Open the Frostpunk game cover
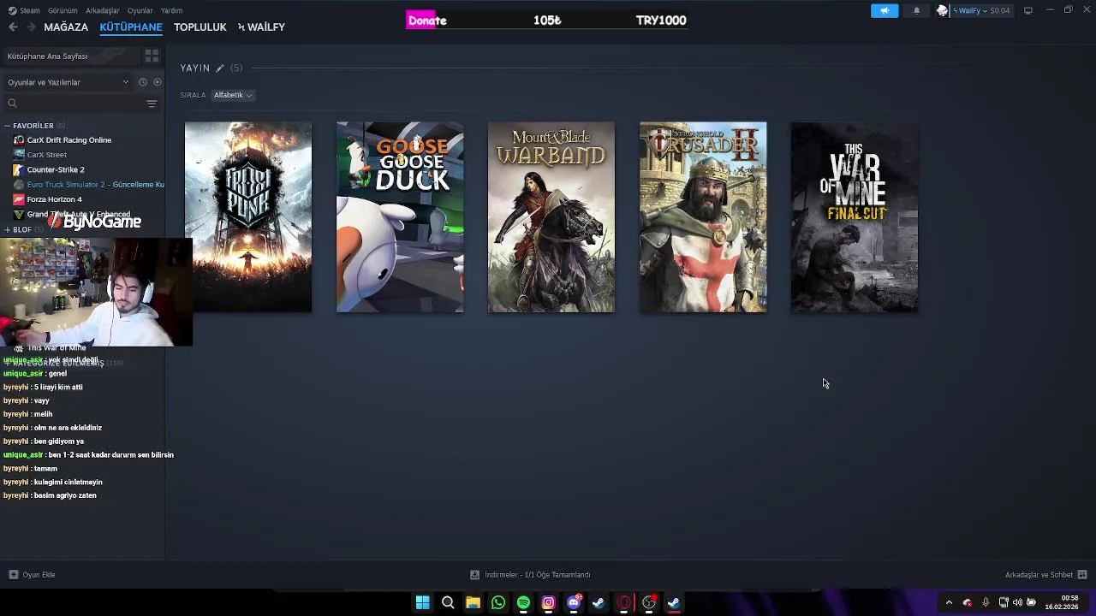 tap(248, 217)
